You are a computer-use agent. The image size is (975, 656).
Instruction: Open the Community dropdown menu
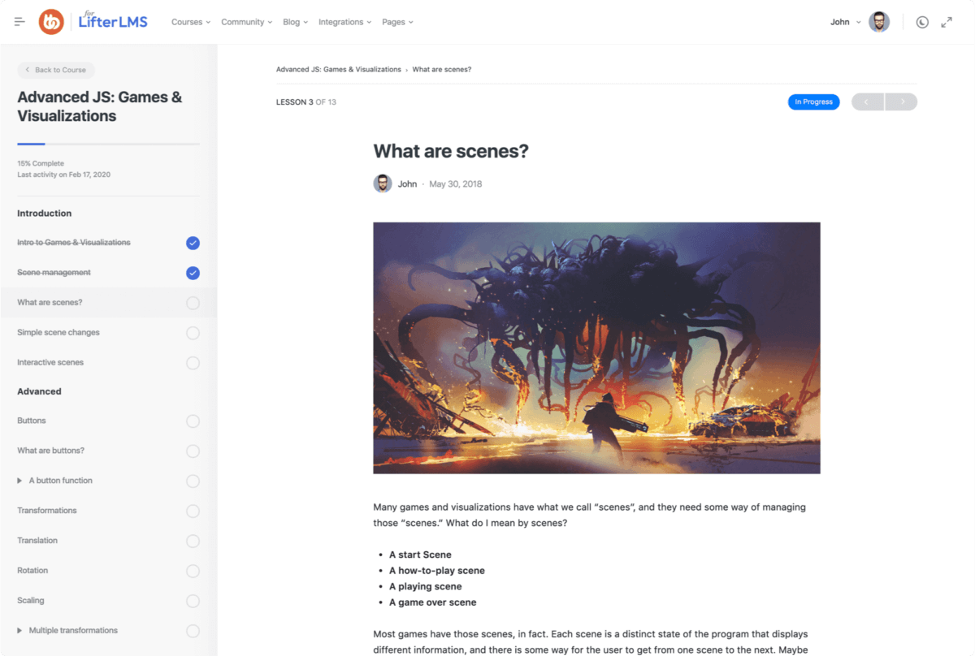point(247,22)
